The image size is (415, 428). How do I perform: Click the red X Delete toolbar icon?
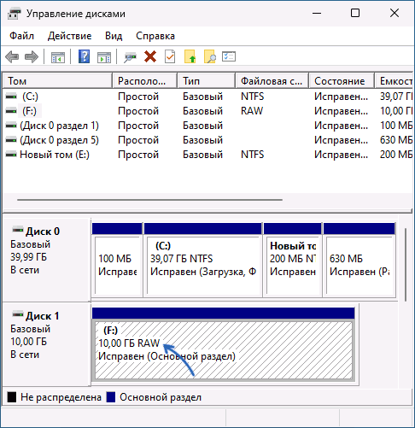pyautogui.click(x=150, y=56)
